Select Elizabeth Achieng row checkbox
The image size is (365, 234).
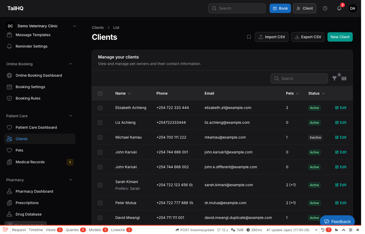100,108
